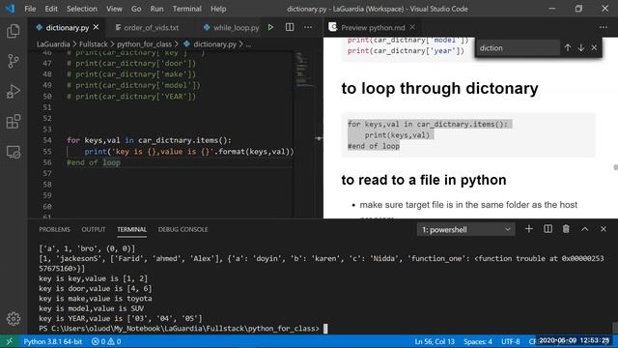This screenshot has width=618, height=348.
Task: Open the Manage gear menu
Action: coord(13,318)
